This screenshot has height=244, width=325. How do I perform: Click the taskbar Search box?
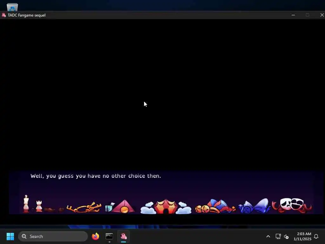pyautogui.click(x=53, y=236)
